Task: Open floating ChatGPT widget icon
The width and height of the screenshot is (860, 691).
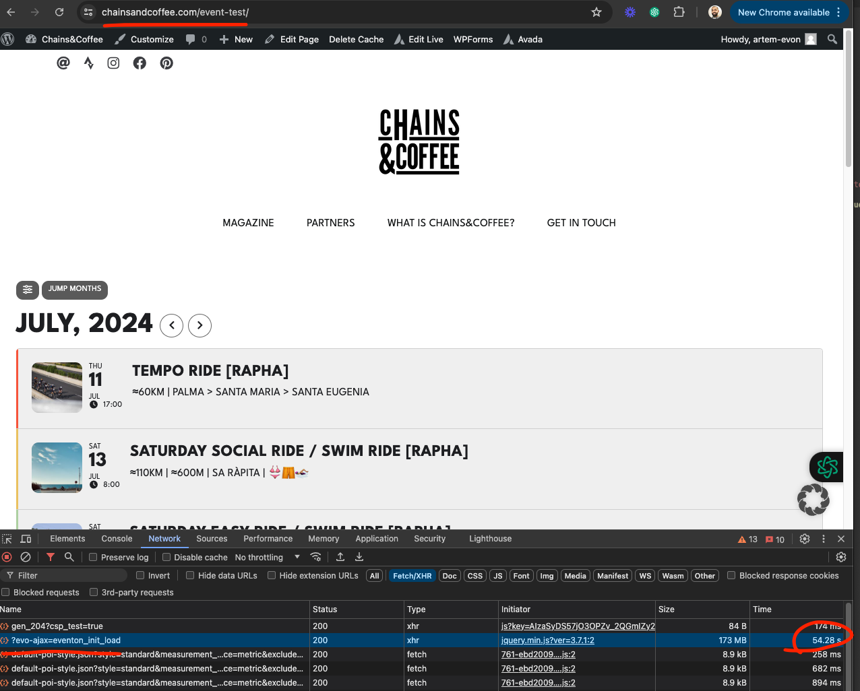Action: click(x=827, y=467)
